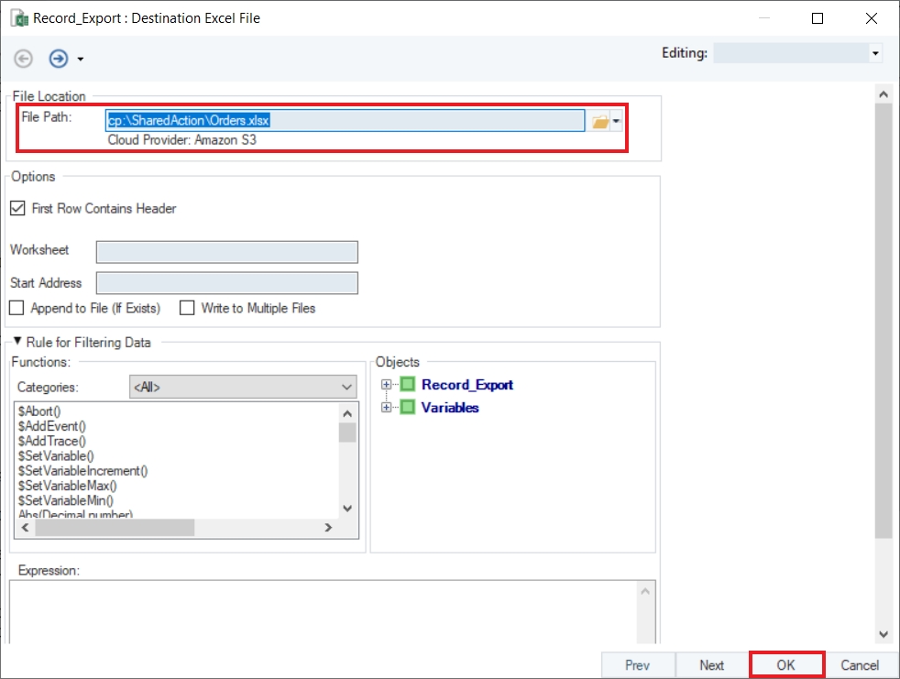Image resolution: width=900 pixels, height=679 pixels.
Task: Select $SetVariable() in the functions list
Action: [56, 455]
